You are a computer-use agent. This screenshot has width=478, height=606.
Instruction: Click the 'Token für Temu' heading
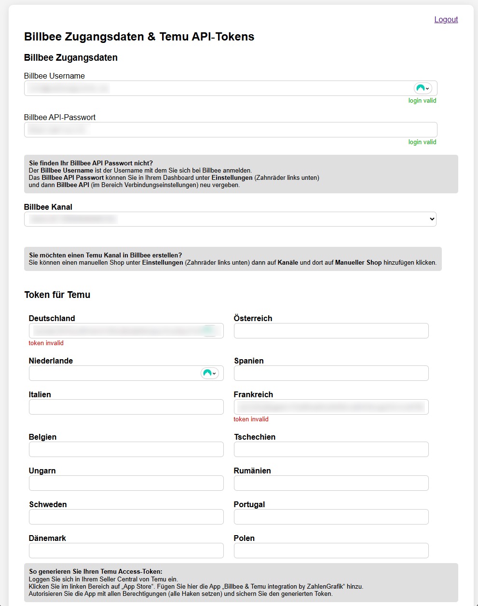click(57, 295)
